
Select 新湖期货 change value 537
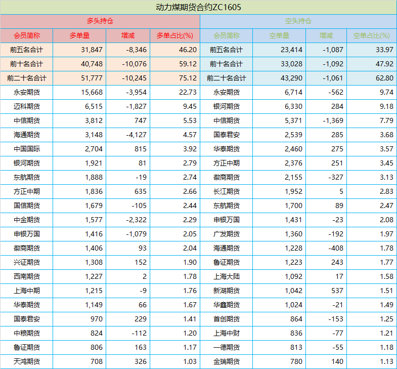point(337,291)
